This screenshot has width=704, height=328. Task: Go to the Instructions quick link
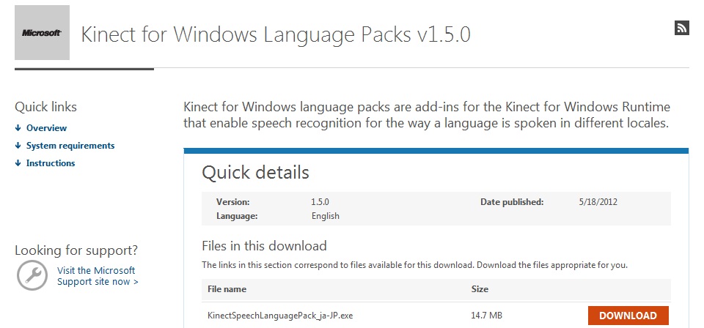51,163
